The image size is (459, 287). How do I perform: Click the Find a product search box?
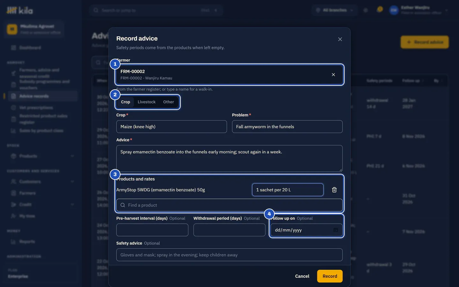(x=229, y=205)
